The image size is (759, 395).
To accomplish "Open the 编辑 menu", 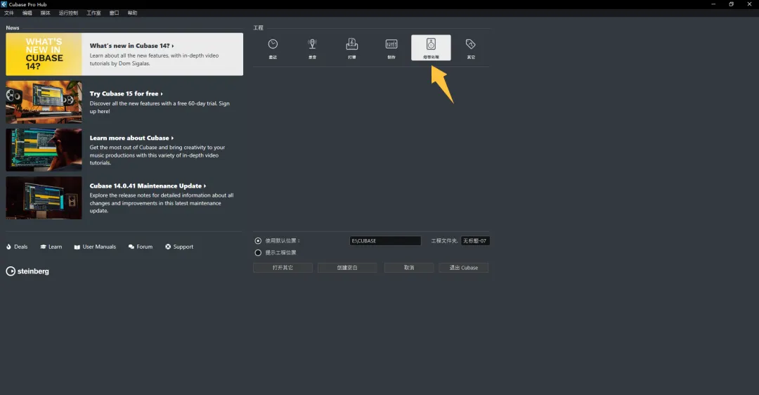I will click(27, 13).
